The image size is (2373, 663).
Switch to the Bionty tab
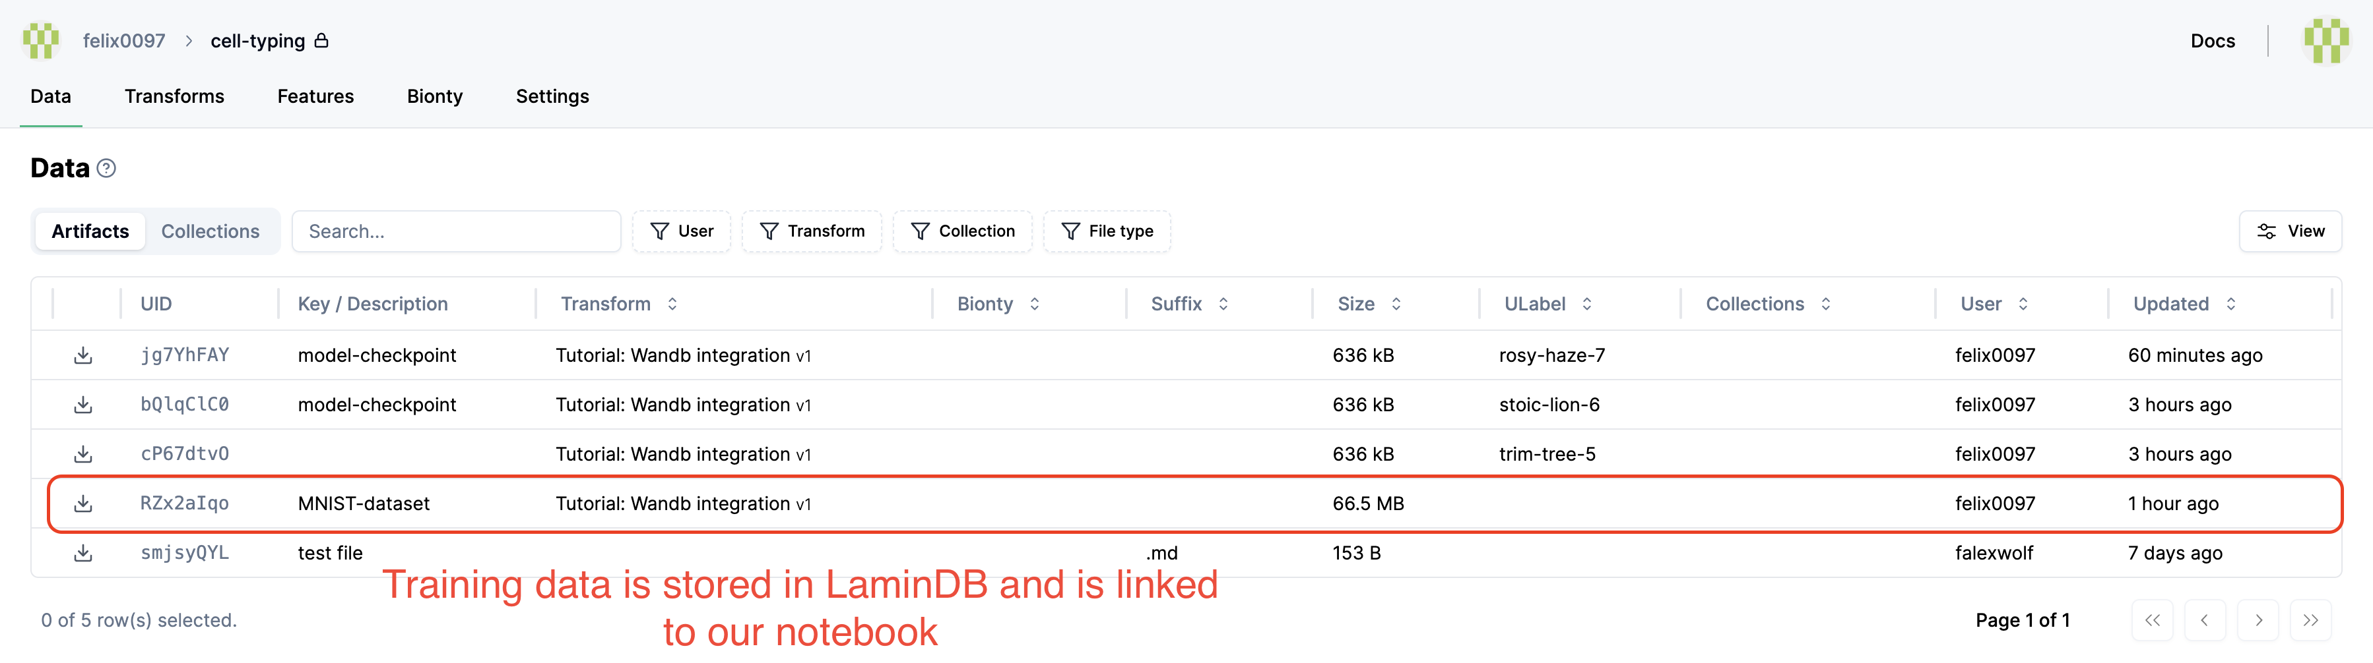point(435,97)
